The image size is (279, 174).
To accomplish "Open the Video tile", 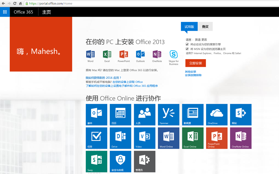I will click(x=145, y=138).
